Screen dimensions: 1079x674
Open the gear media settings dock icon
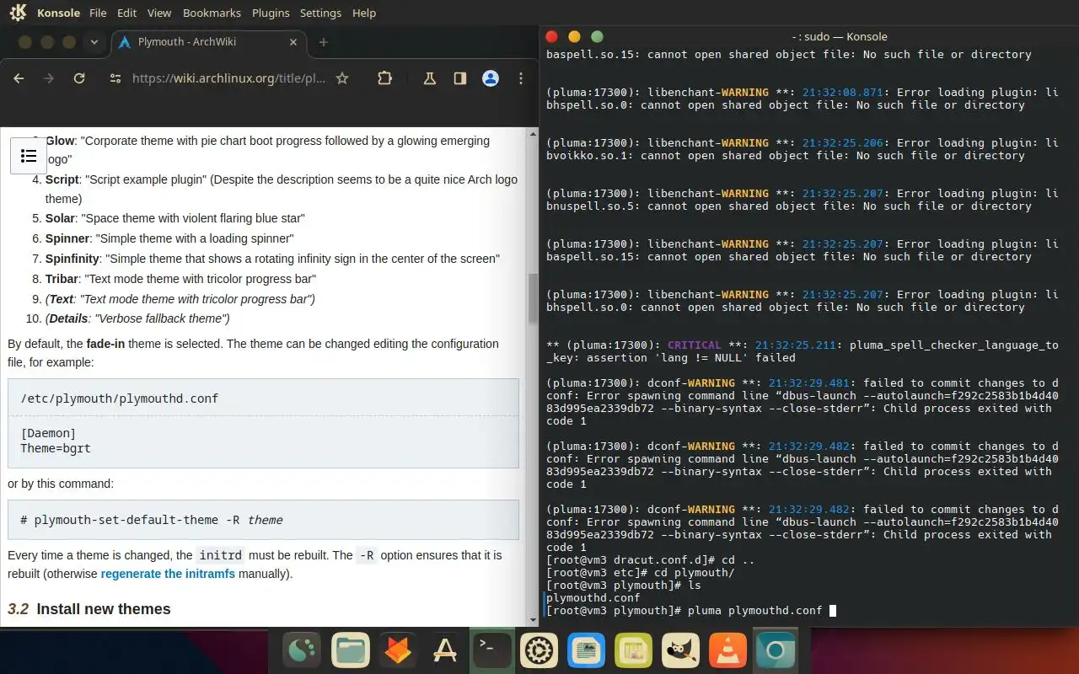click(539, 651)
